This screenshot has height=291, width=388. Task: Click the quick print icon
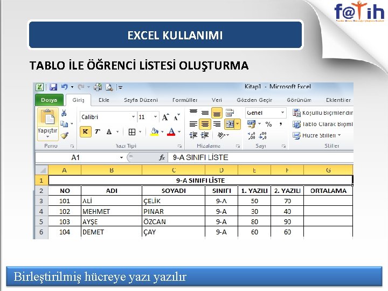98,87
